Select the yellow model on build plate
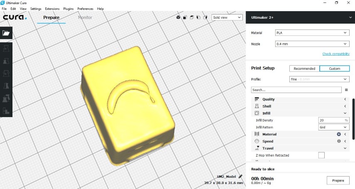 coord(128,105)
